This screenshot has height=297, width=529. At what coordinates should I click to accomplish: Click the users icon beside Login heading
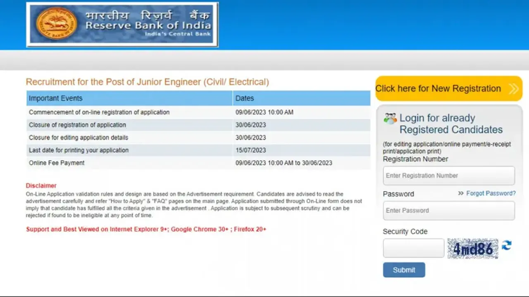pyautogui.click(x=390, y=119)
